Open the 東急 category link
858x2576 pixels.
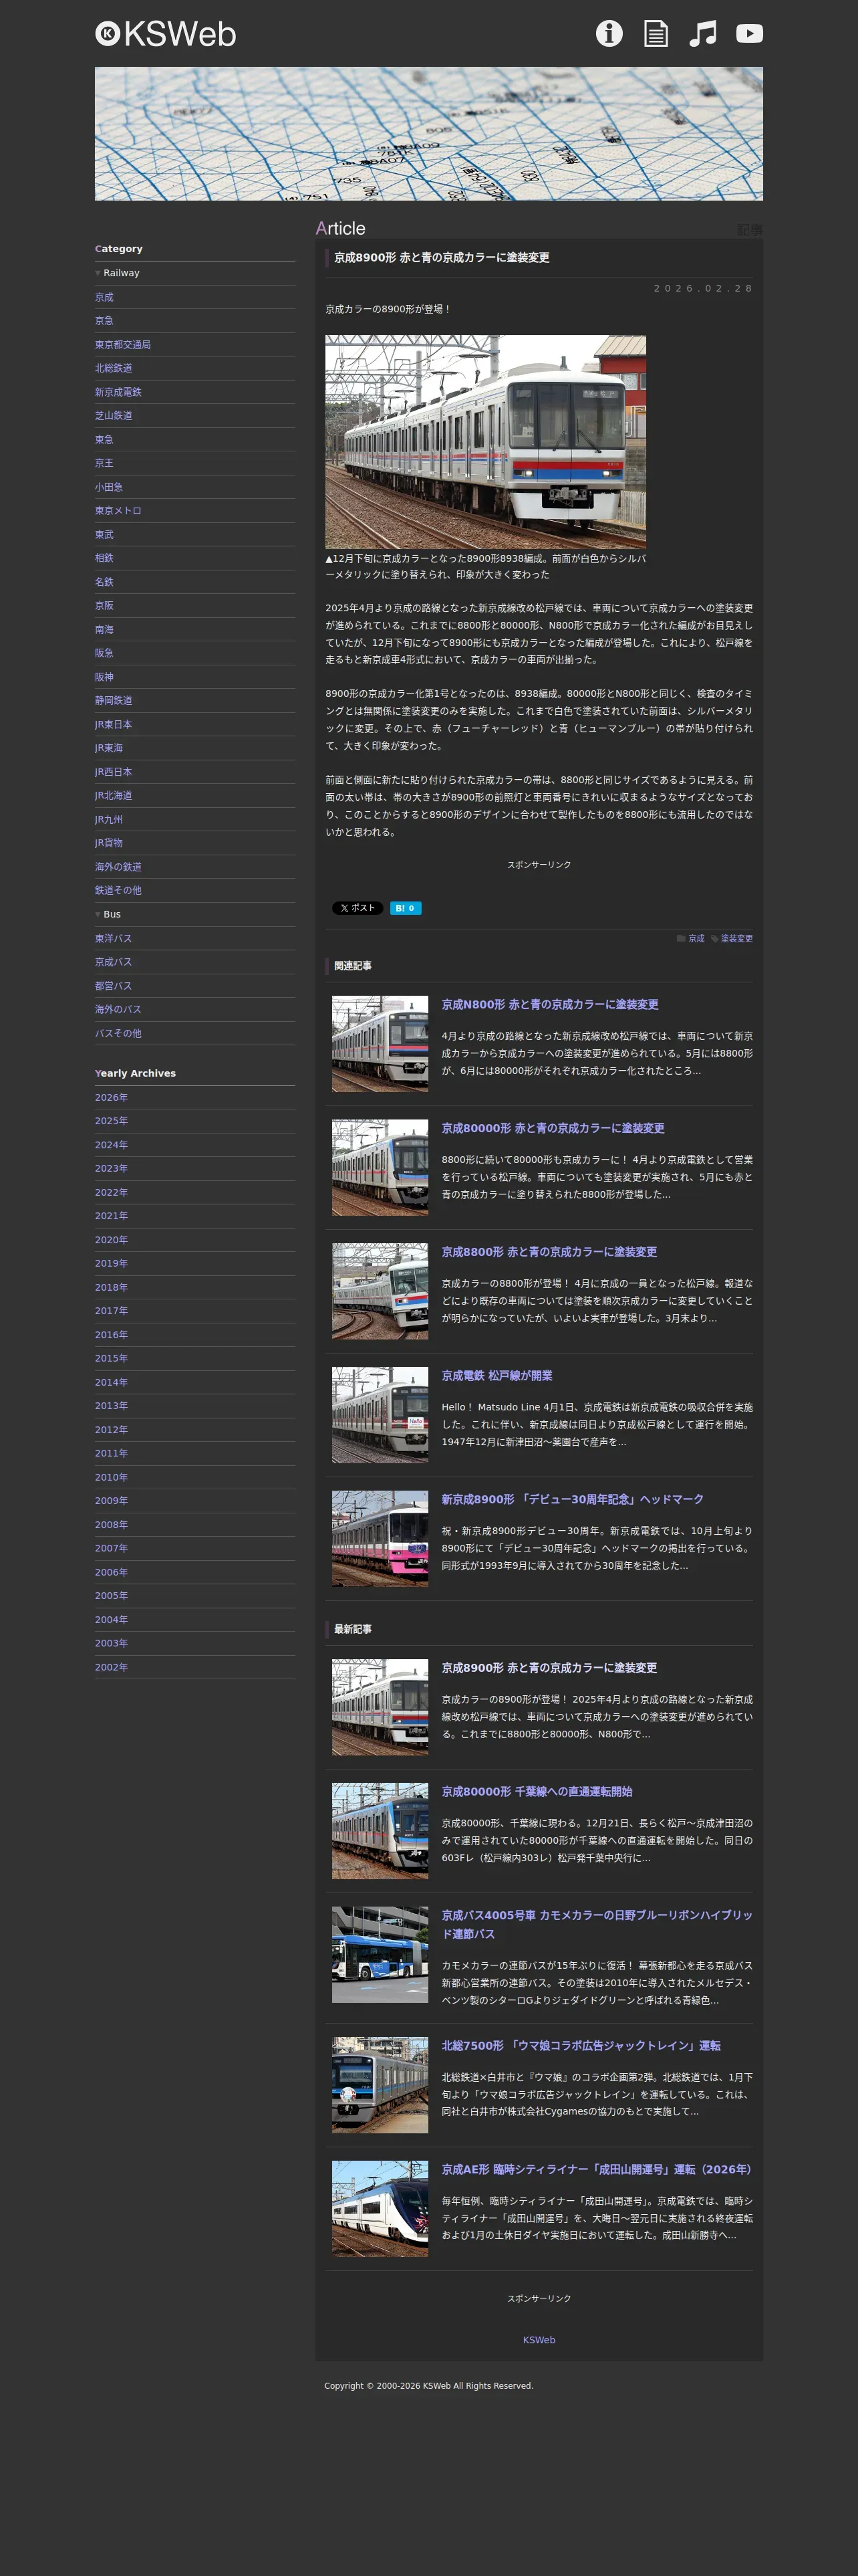104,440
